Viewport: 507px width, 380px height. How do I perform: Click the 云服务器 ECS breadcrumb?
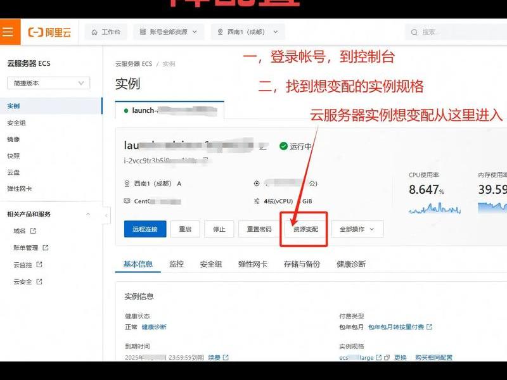click(x=134, y=64)
